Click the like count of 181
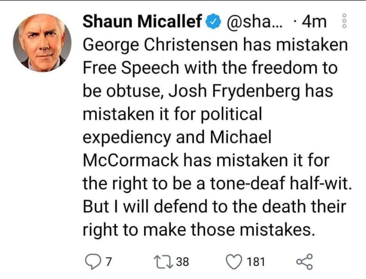This screenshot has width=366, height=279. [256, 262]
